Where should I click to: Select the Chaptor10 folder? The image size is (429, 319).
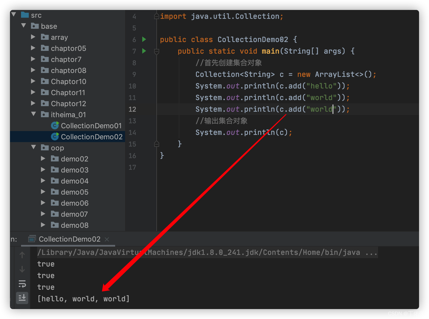tap(68, 82)
